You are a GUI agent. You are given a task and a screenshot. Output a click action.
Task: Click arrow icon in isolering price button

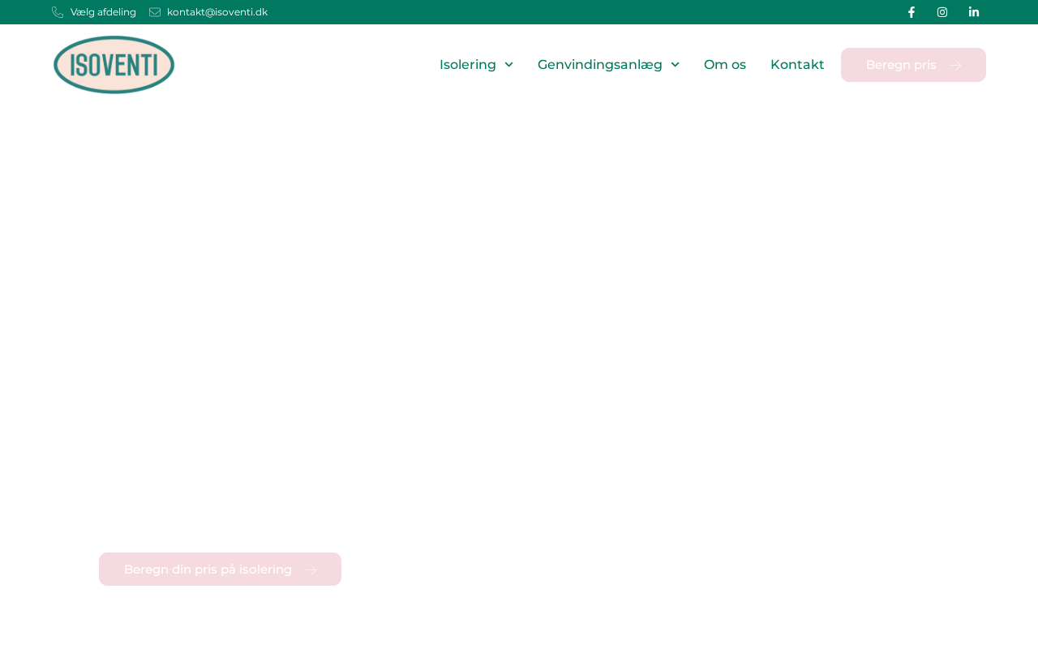[x=311, y=570]
